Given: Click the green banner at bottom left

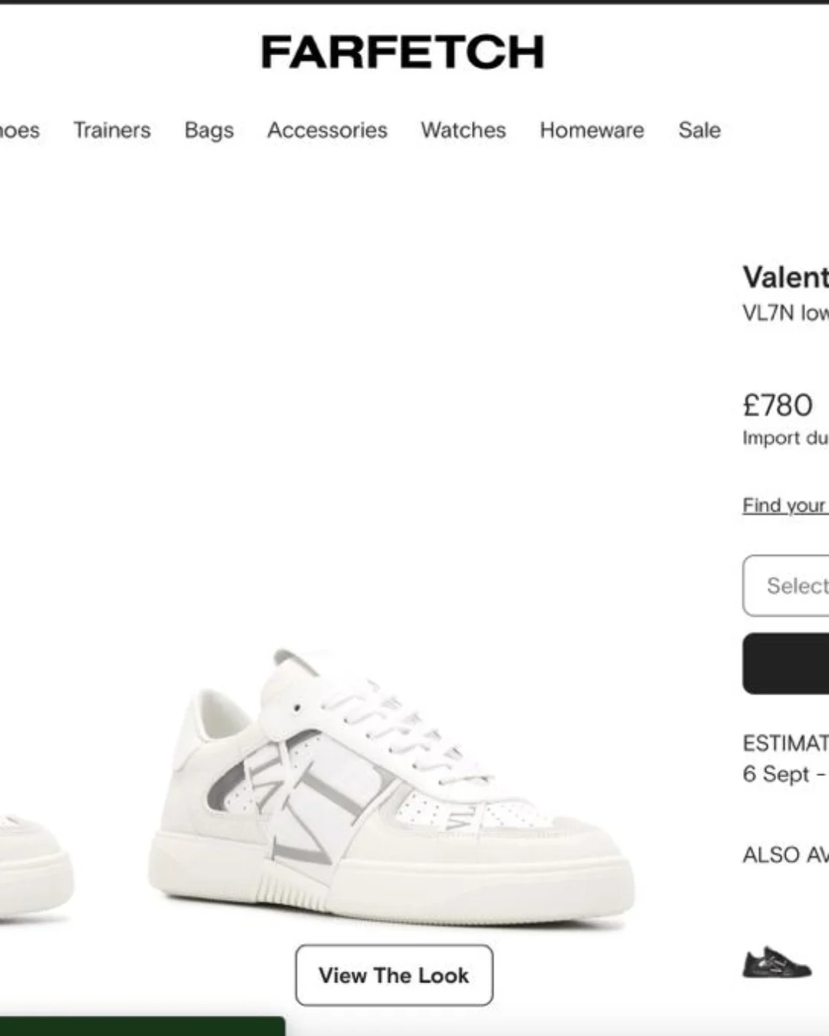Looking at the screenshot, I should click(x=142, y=1026).
